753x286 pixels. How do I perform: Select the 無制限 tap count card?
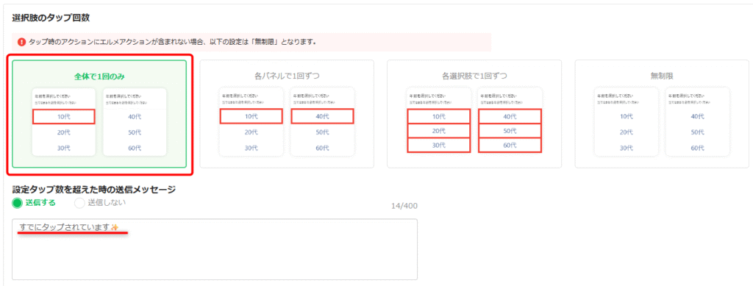pyautogui.click(x=662, y=114)
